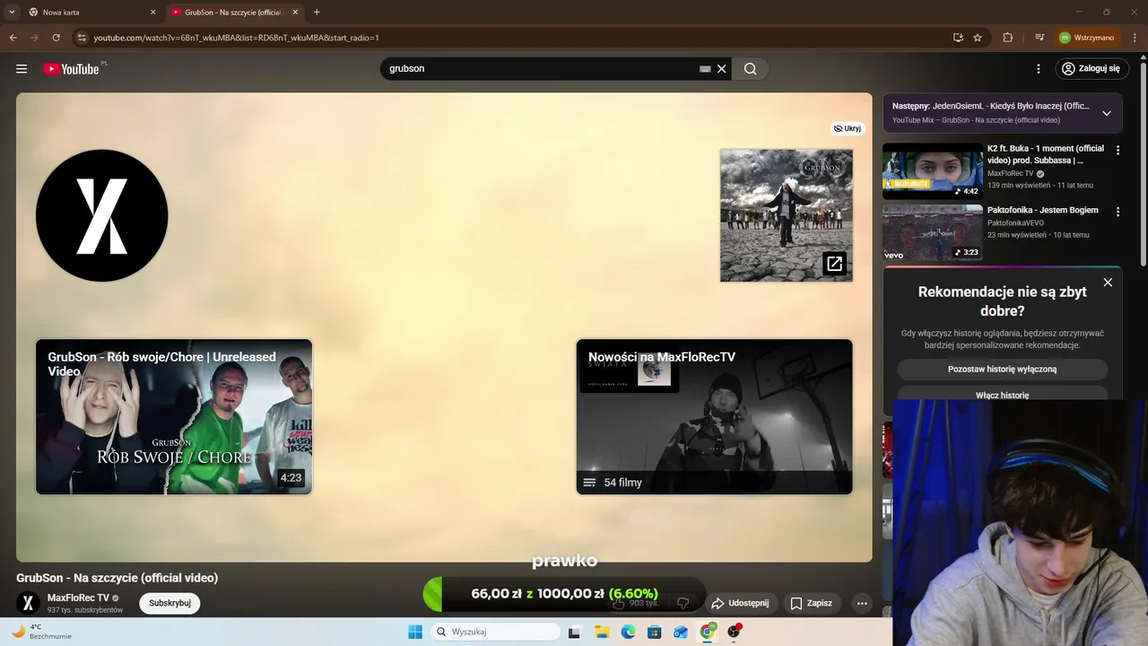Play Paktofonika video thumbnail

click(933, 232)
